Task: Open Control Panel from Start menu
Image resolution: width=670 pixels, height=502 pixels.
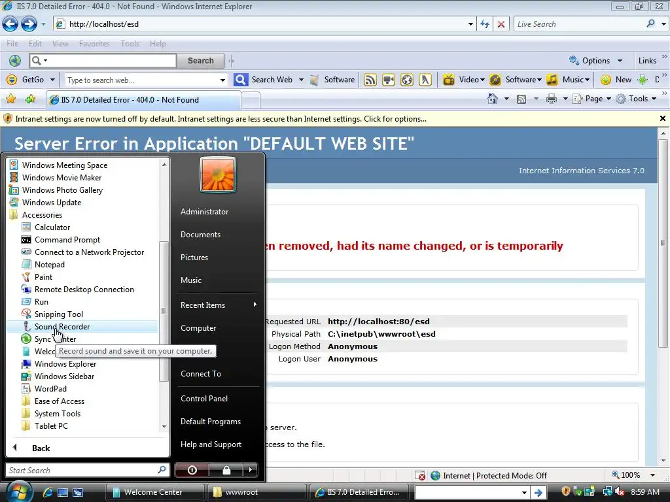Action: point(204,398)
